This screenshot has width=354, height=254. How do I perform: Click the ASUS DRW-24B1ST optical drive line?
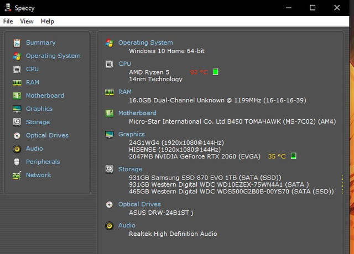tap(161, 213)
